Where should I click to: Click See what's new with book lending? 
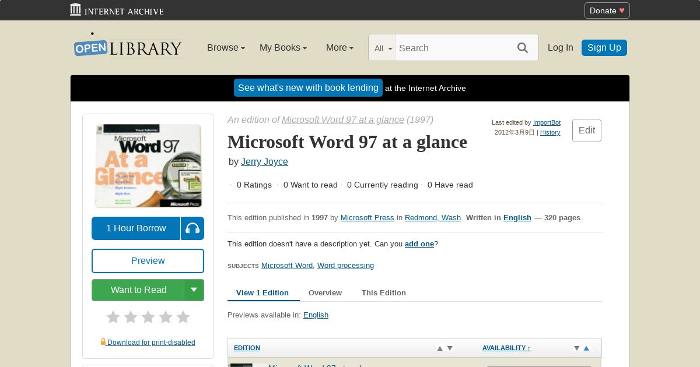308,88
